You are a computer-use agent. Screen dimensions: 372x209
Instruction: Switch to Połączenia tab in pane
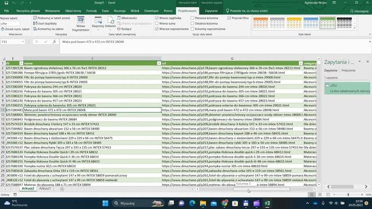pyautogui.click(x=348, y=70)
